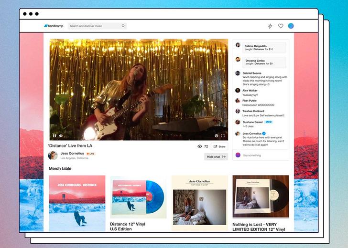Click the Los Angeles, California location text

point(75,158)
